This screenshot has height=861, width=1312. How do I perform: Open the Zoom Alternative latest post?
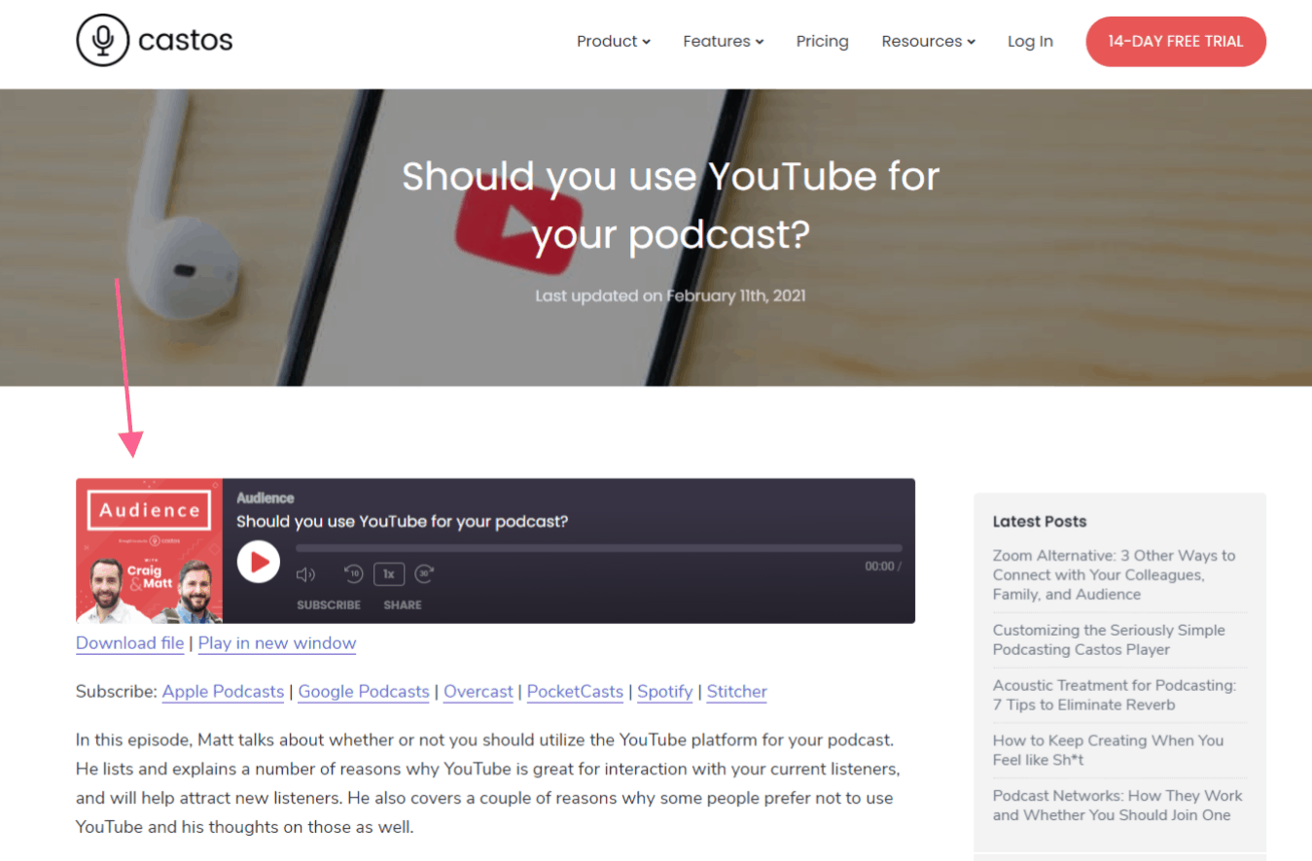click(1115, 574)
